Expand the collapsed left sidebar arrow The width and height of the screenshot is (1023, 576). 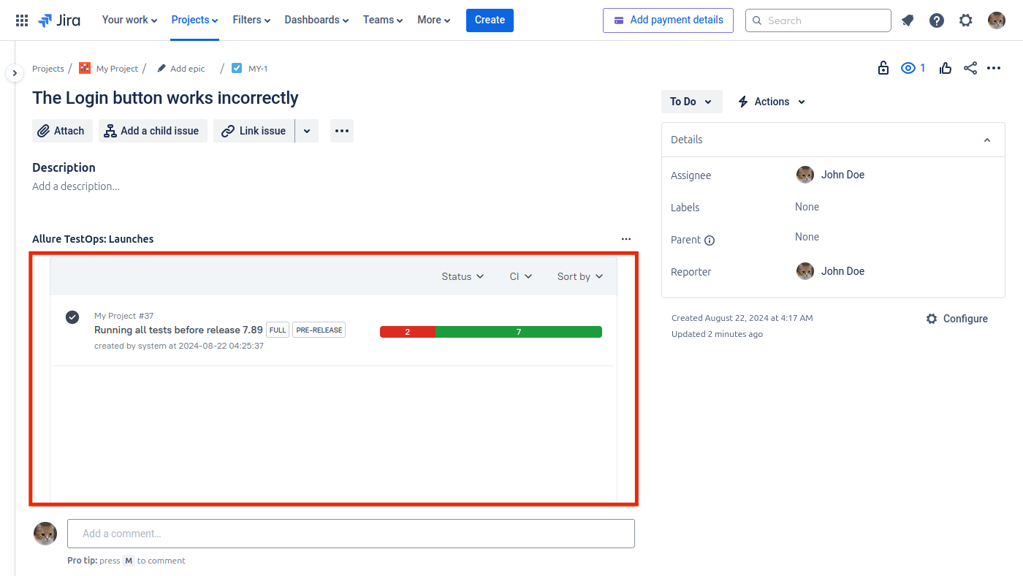(14, 73)
